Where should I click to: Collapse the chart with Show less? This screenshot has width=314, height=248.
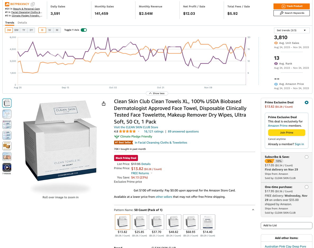coord(157,93)
